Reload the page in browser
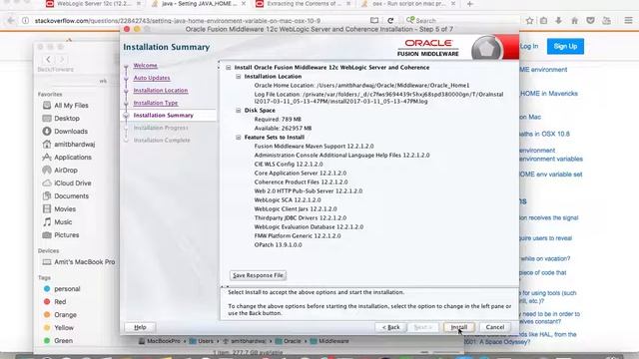639x359 pixels. [x=390, y=20]
